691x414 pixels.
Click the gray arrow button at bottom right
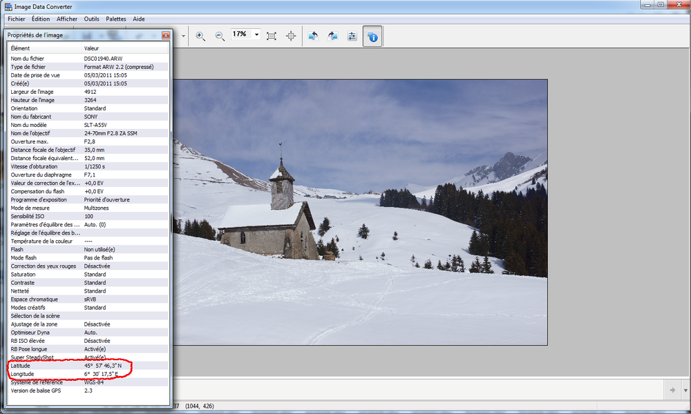point(672,390)
